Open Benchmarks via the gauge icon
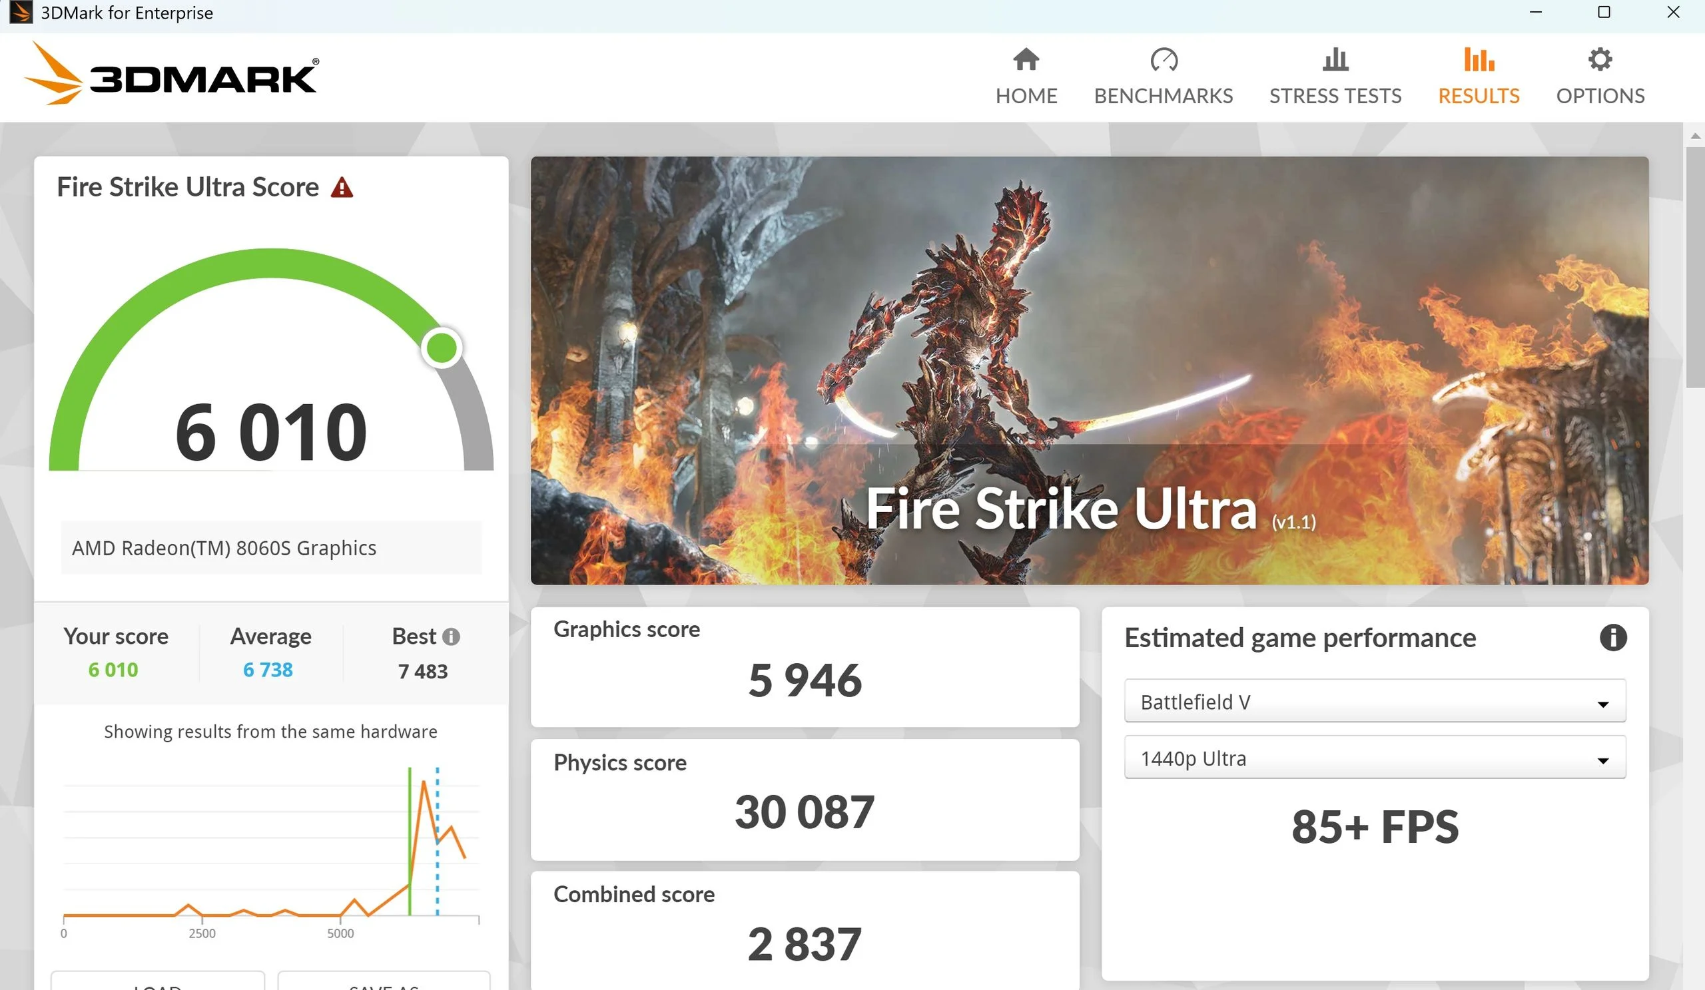Screen dimensions: 1705x990 tap(1163, 59)
